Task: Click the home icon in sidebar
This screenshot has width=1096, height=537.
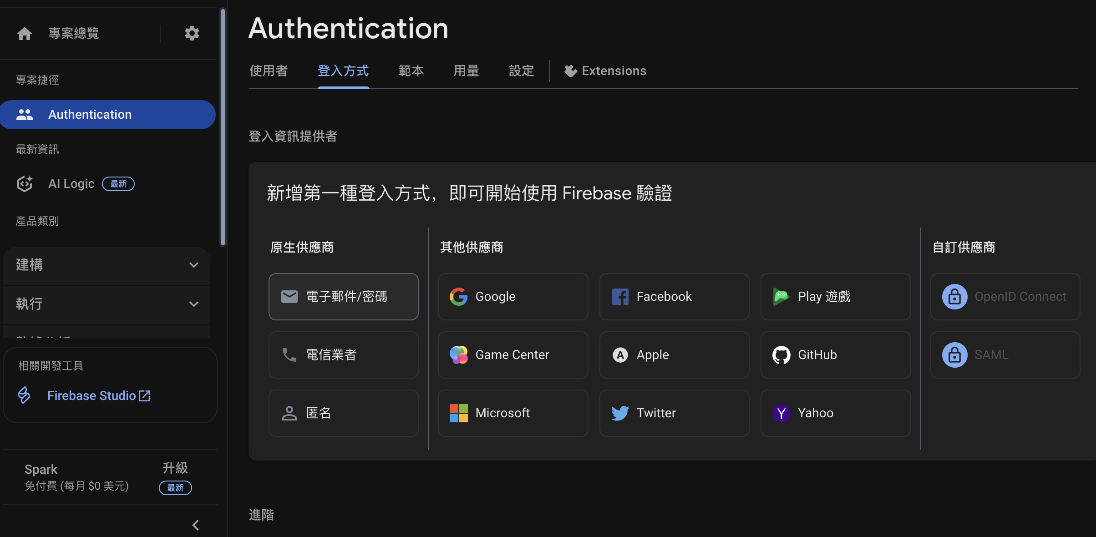Action: (x=24, y=33)
